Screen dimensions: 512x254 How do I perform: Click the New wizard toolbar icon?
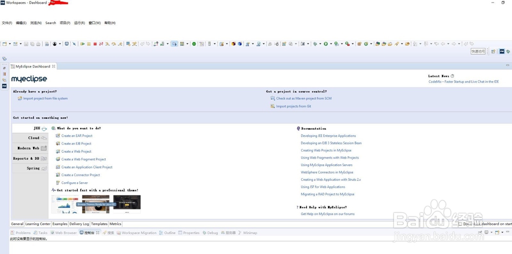[x=5, y=44]
